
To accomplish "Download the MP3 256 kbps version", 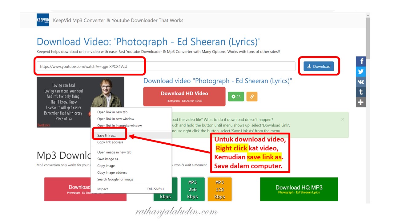I will coord(192,189).
